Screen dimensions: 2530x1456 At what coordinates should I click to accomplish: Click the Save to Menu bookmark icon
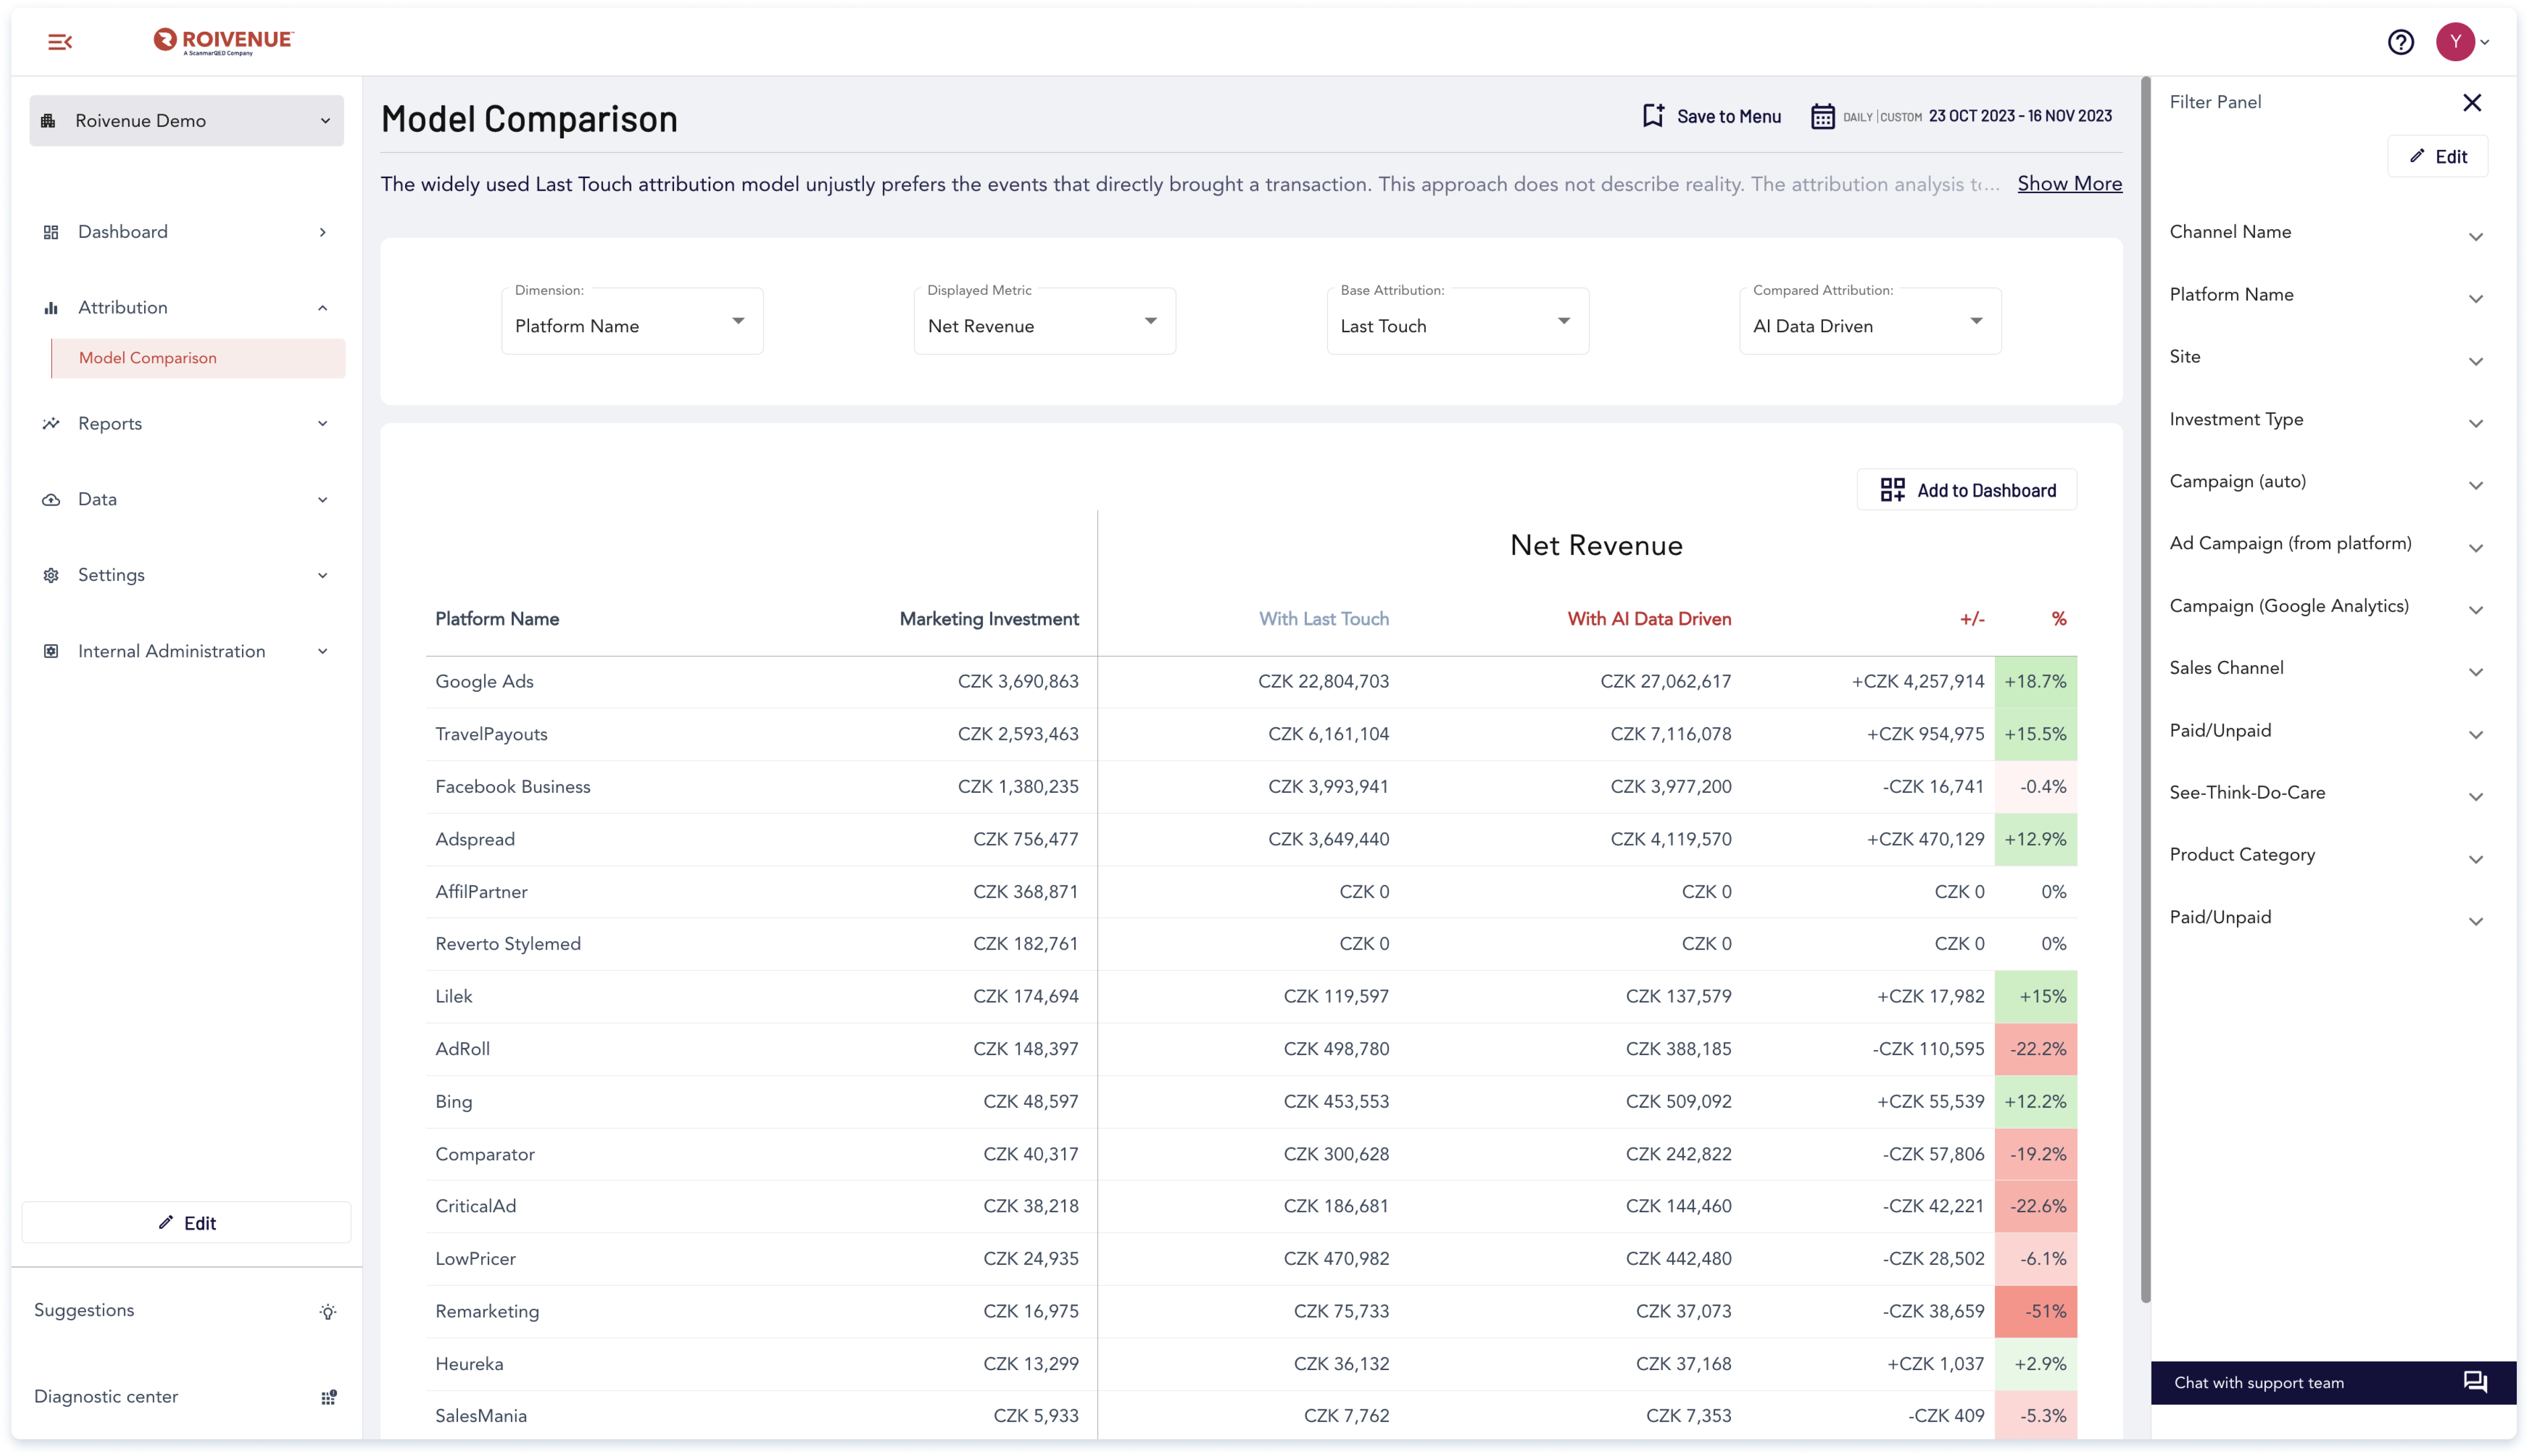[1653, 116]
